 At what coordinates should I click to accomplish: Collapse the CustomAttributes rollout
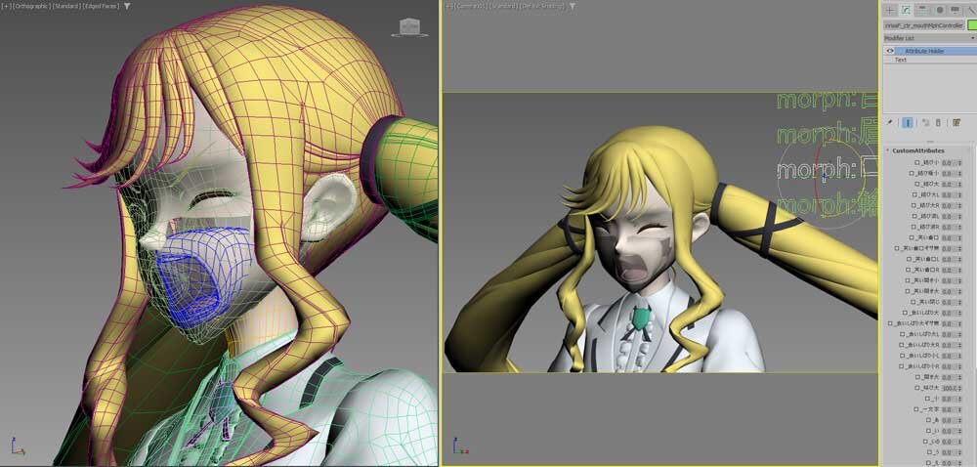[x=887, y=150]
